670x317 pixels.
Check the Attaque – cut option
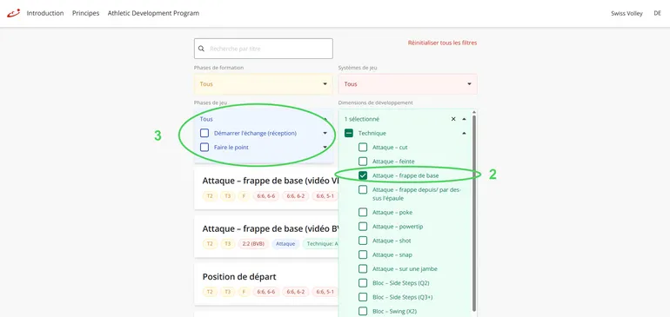coord(363,147)
